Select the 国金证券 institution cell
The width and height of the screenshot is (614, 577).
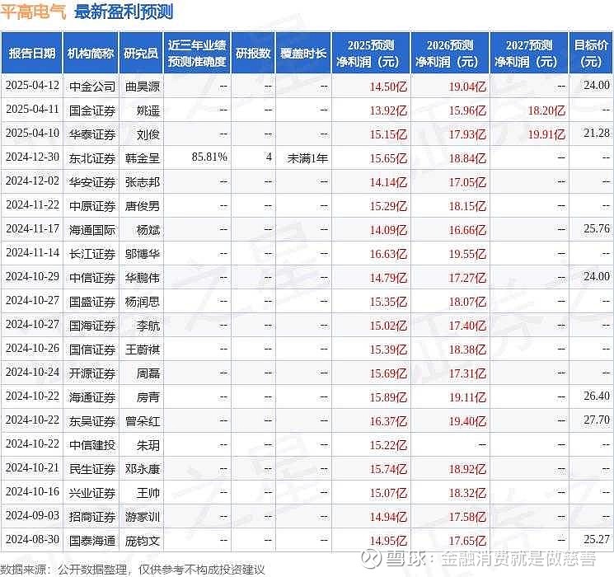pos(92,110)
